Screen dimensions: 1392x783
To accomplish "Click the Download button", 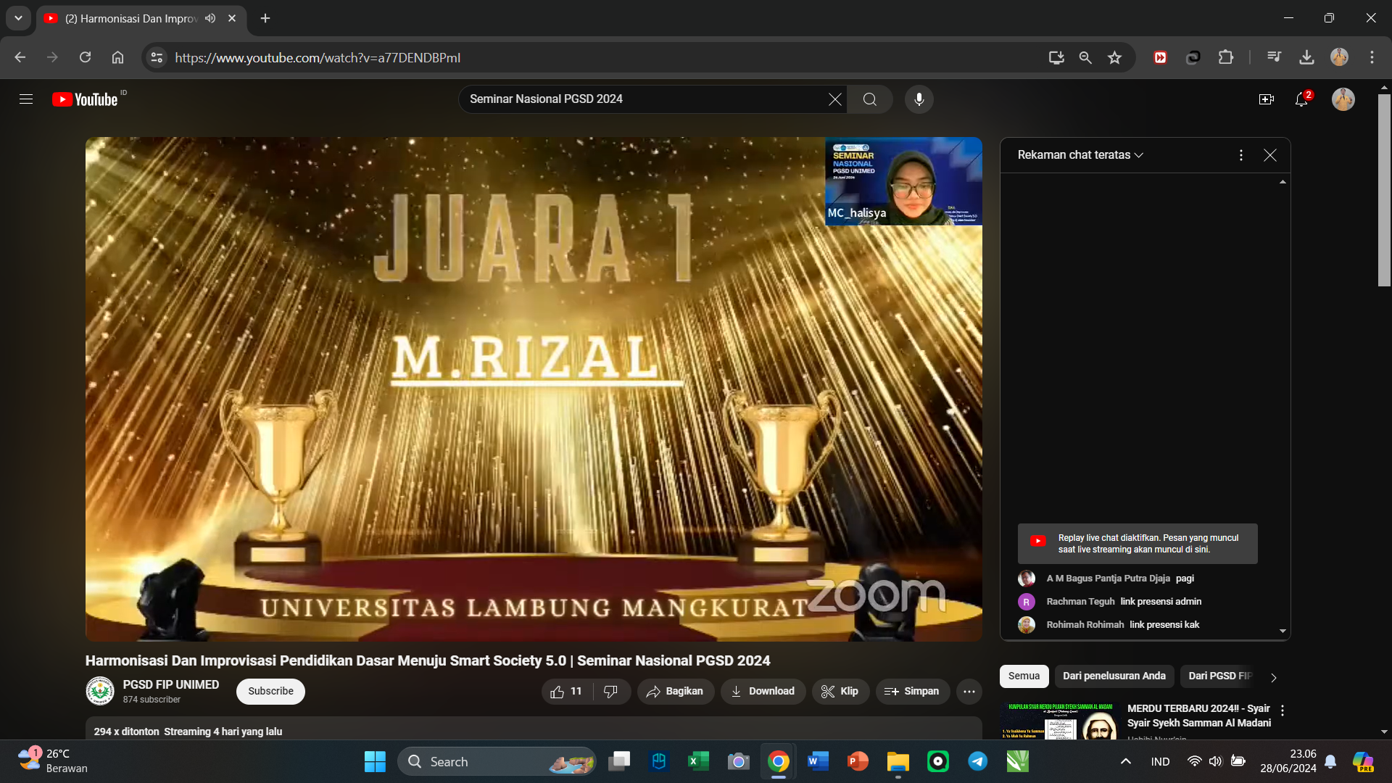I will point(763,692).
